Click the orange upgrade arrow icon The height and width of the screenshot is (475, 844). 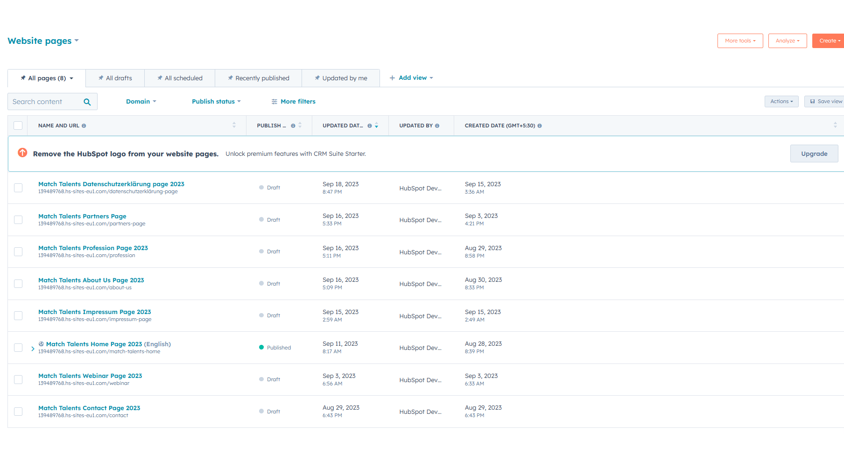(x=22, y=153)
